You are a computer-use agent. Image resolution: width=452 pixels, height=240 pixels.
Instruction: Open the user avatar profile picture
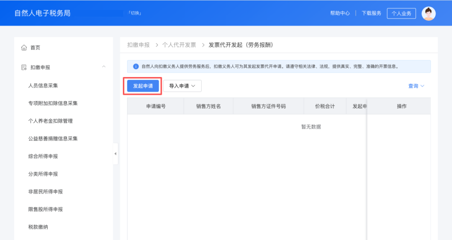tap(429, 13)
